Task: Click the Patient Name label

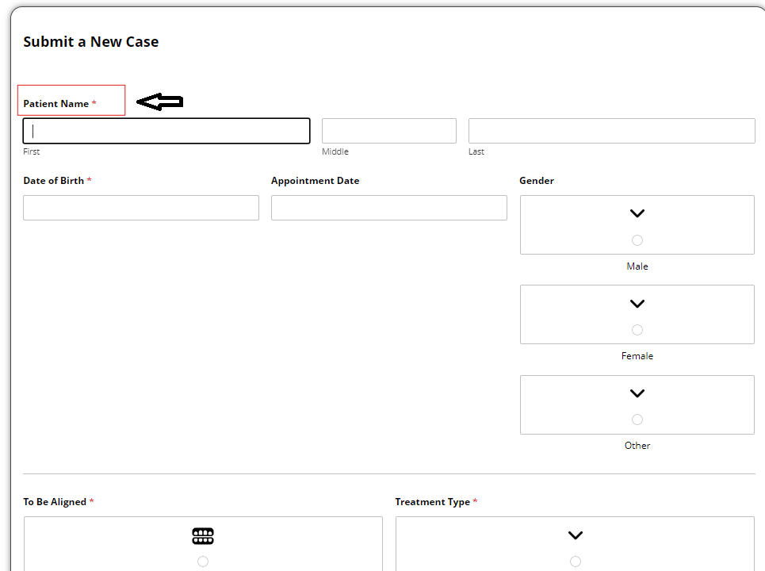Action: [x=56, y=103]
